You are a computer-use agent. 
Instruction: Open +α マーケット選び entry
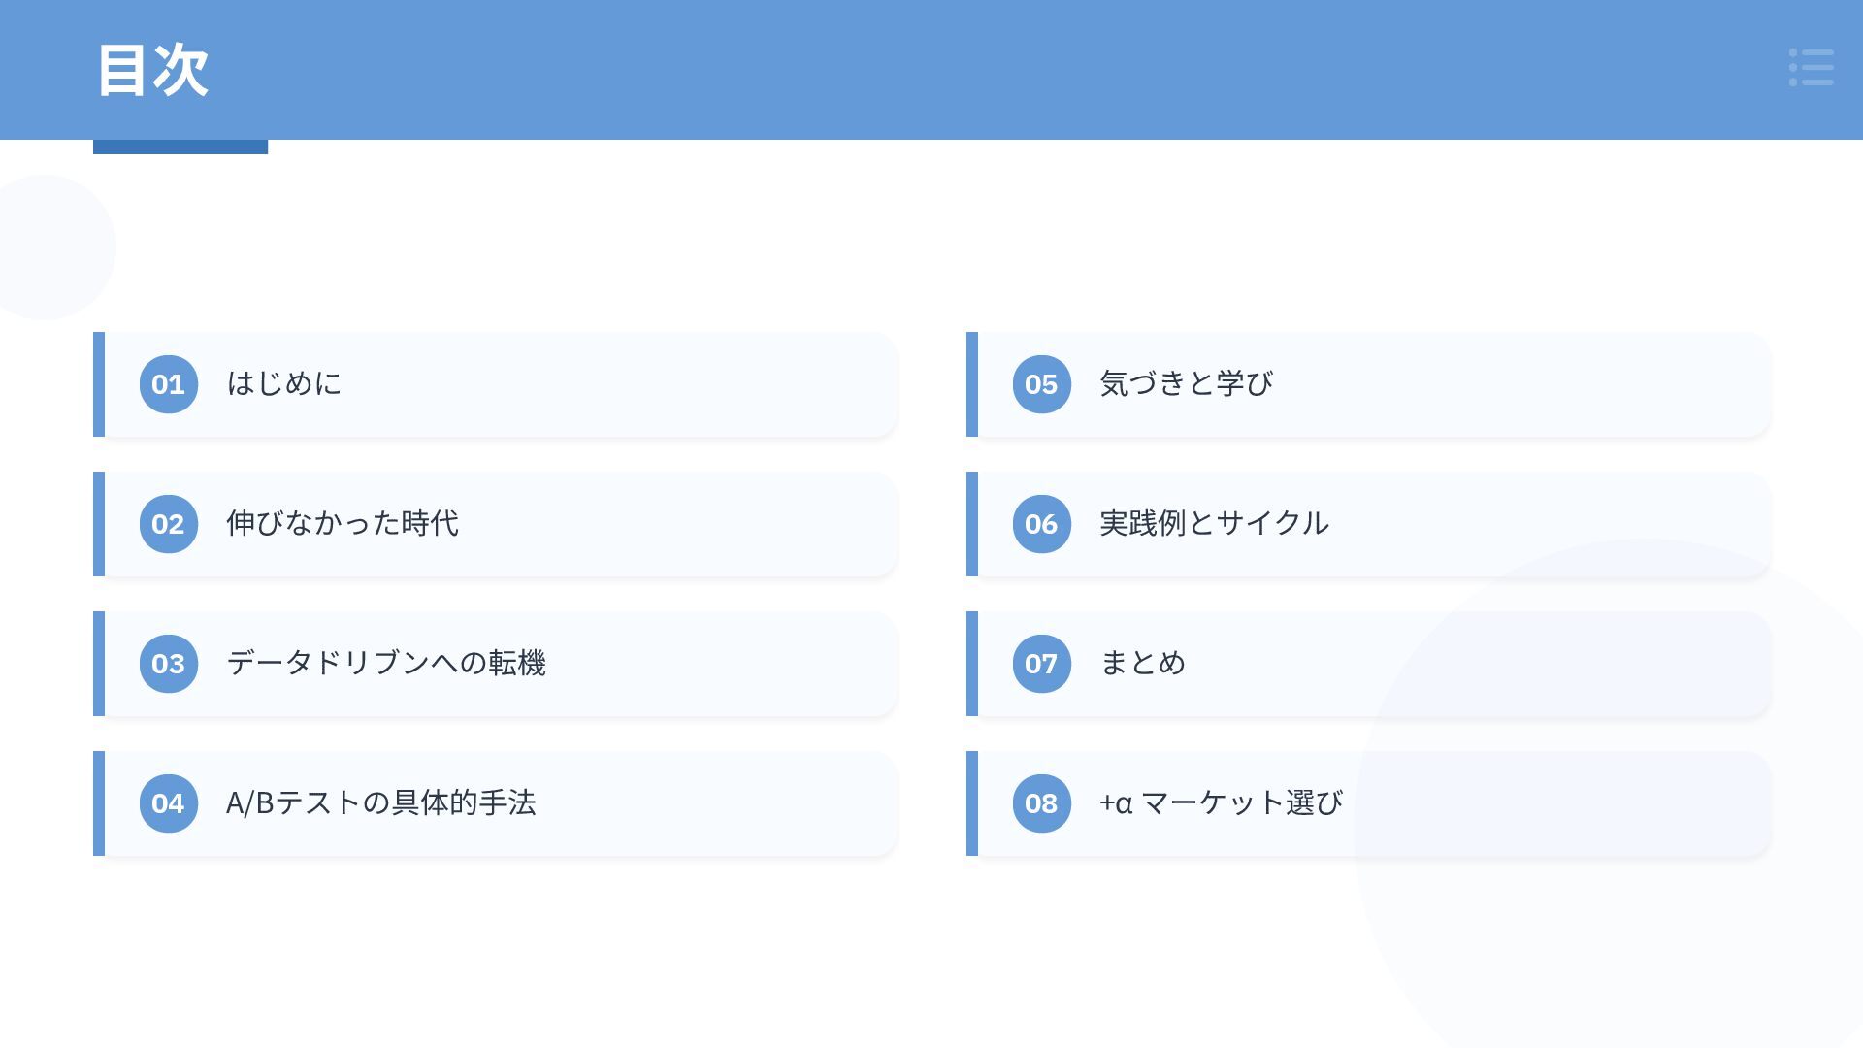click(x=1368, y=803)
